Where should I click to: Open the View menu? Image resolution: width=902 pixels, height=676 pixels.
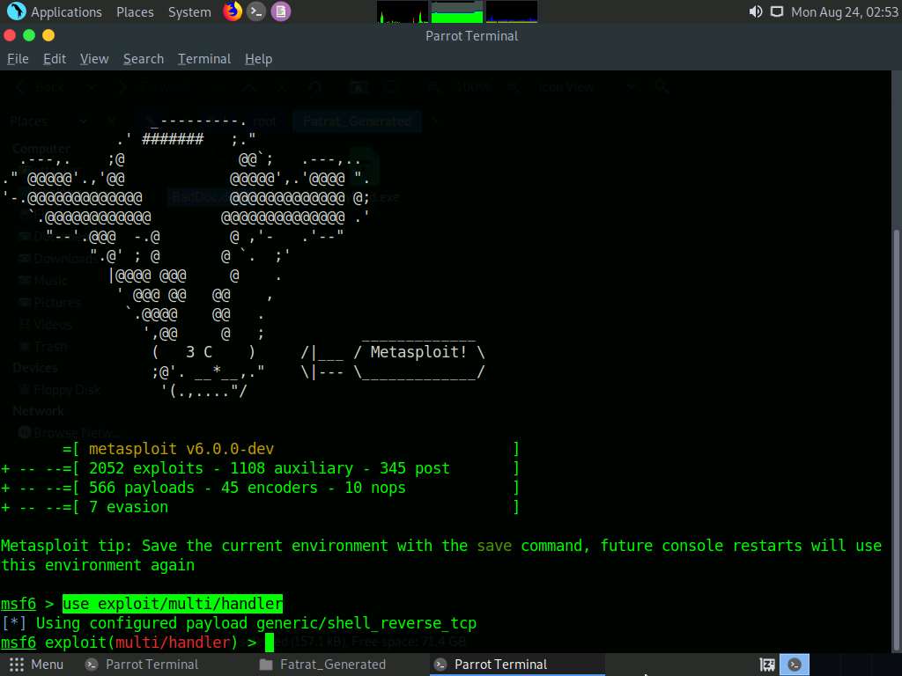point(94,59)
